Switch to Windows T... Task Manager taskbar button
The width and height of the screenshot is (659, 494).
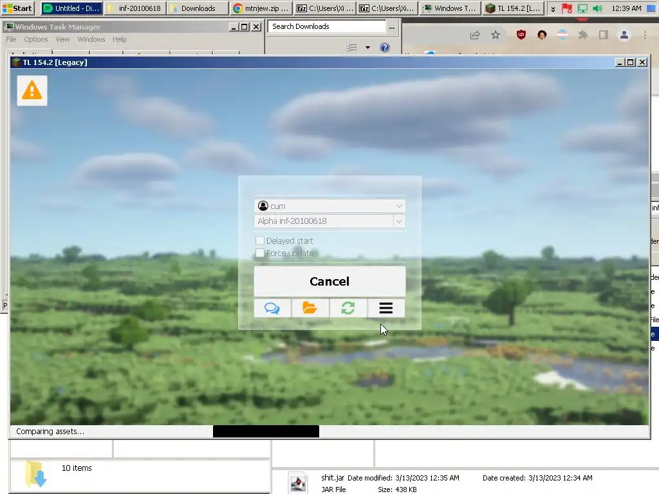(x=450, y=8)
